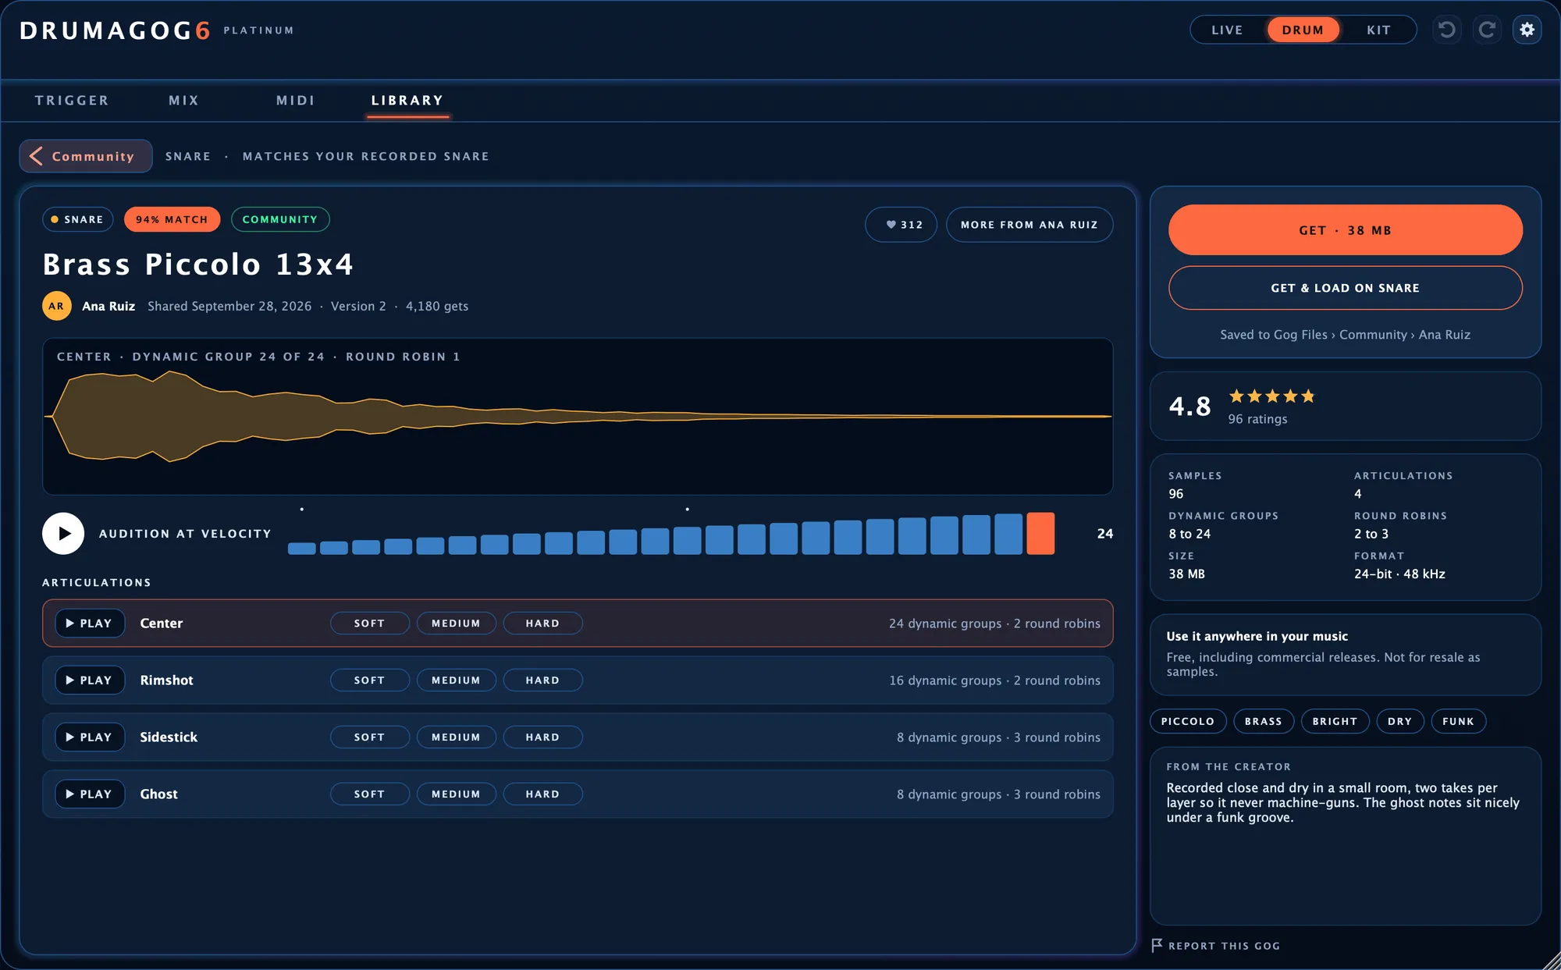This screenshot has width=1561, height=970.
Task: Click the FUNK tag
Action: tap(1458, 722)
